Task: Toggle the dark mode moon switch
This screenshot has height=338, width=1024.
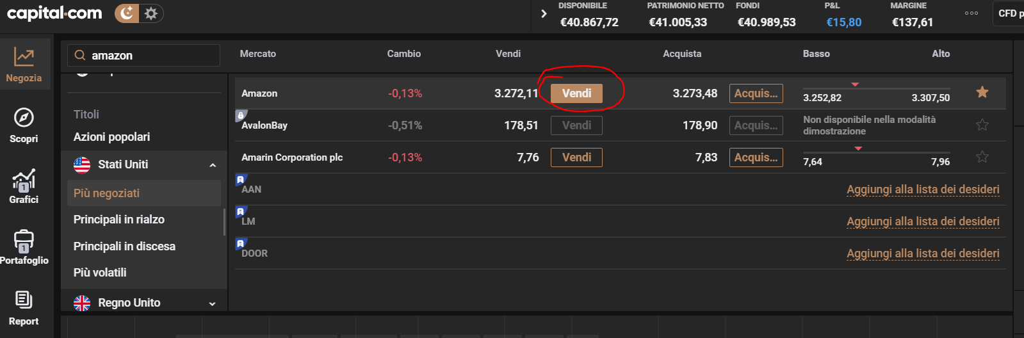Action: 127,13
